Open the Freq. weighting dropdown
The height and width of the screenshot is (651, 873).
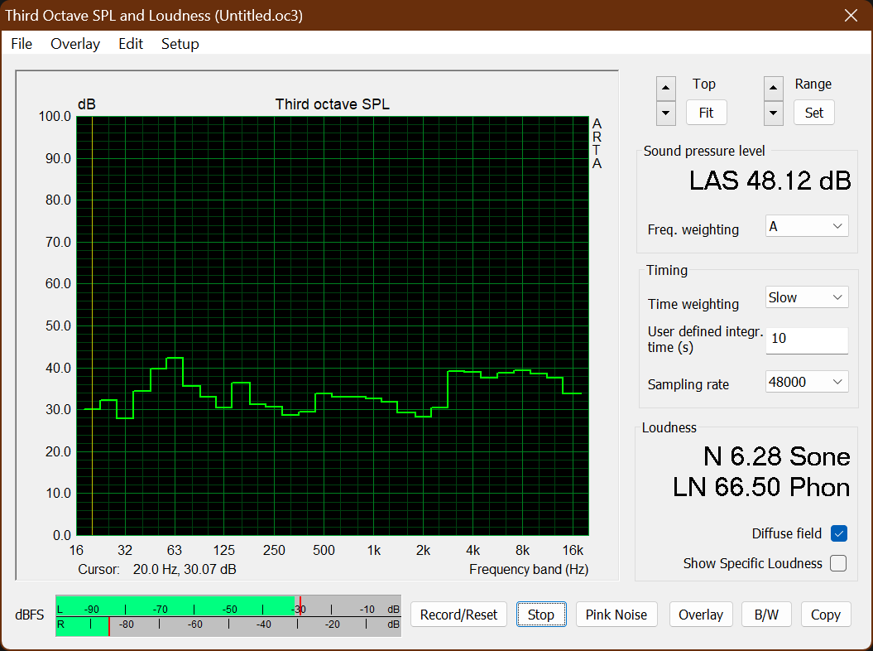click(x=807, y=226)
